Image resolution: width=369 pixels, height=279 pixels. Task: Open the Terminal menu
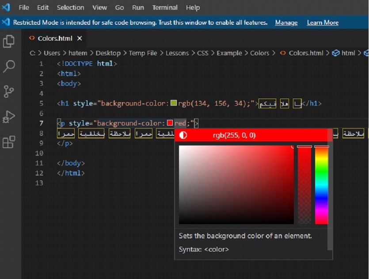[x=165, y=8]
